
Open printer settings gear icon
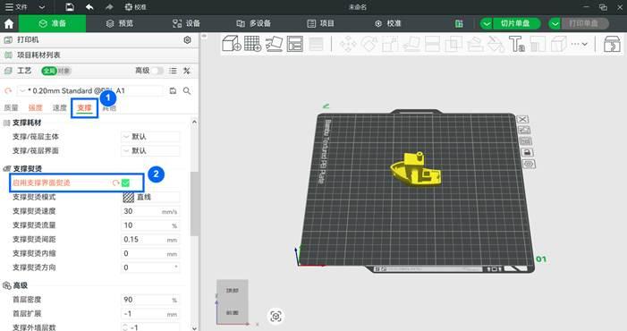point(187,40)
